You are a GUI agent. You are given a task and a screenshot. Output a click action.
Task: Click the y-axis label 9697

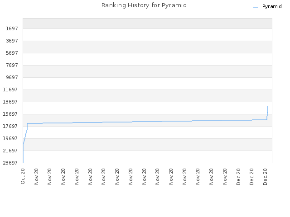coord(12,77)
